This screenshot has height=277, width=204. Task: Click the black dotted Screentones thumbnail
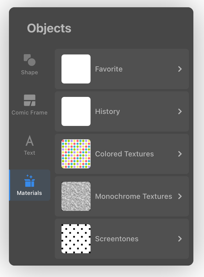(76, 239)
